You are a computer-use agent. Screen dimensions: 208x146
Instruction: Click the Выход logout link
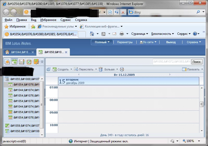point(171,42)
